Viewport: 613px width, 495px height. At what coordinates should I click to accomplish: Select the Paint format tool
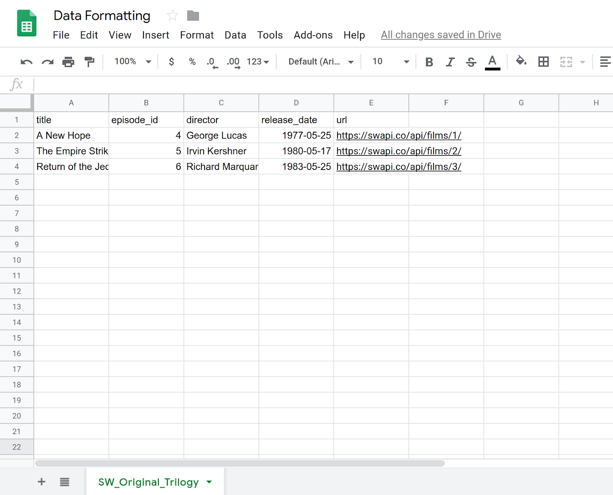tap(89, 62)
